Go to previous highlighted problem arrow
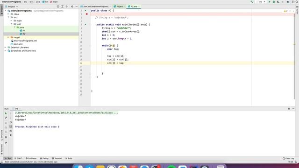Viewport: 299px width, 168px height. tap(290, 11)
